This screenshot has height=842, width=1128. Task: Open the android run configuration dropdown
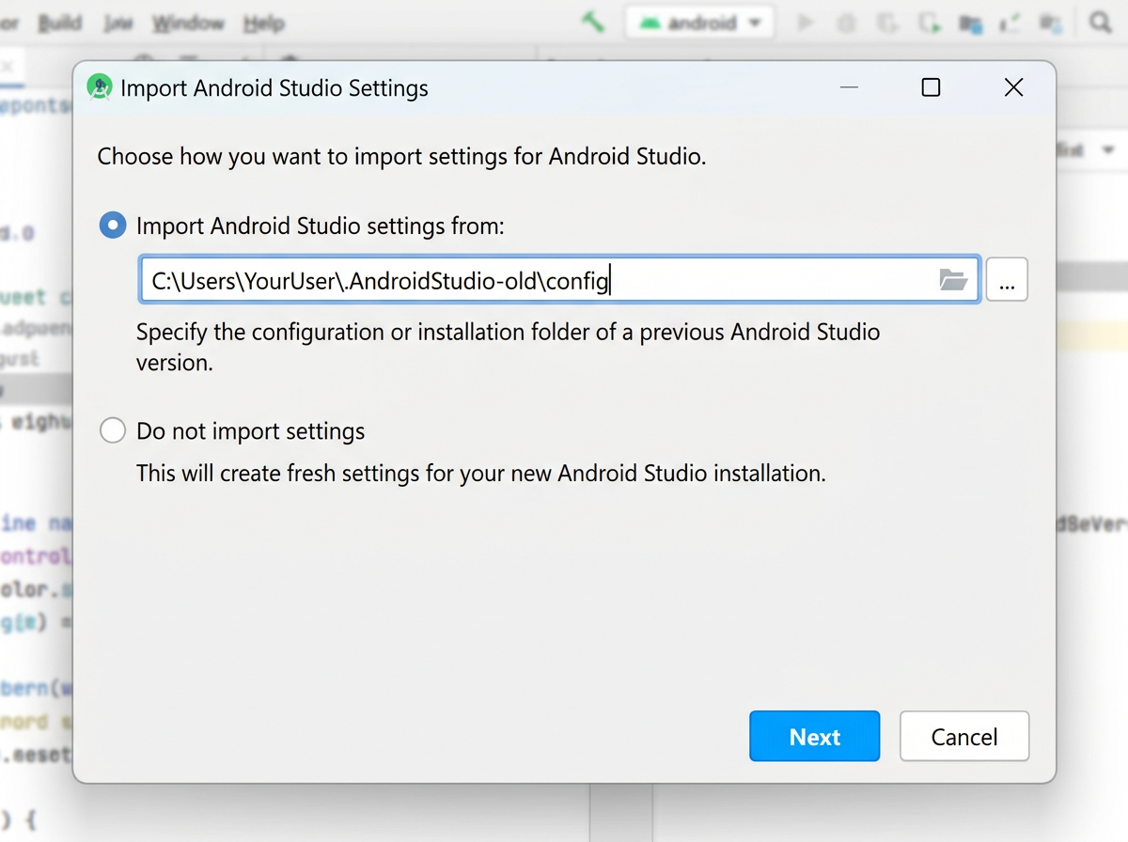coord(699,23)
